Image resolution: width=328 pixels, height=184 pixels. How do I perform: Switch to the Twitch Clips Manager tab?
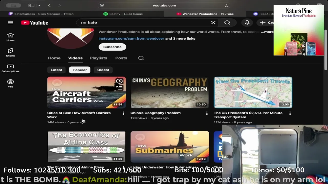click(41, 14)
